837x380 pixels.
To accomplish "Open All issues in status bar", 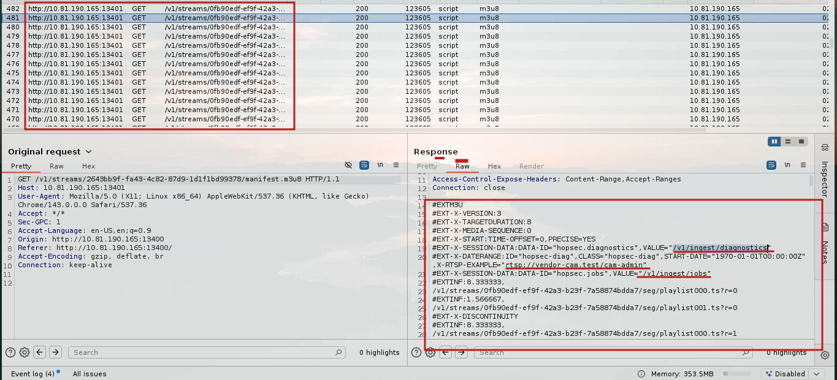I will pyautogui.click(x=90, y=374).
